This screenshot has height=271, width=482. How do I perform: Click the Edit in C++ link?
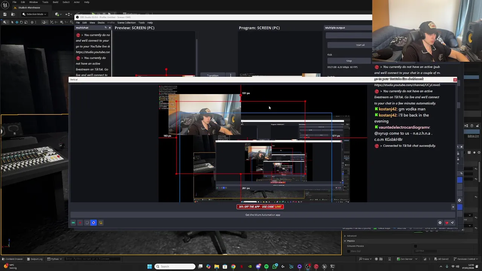tap(473, 136)
